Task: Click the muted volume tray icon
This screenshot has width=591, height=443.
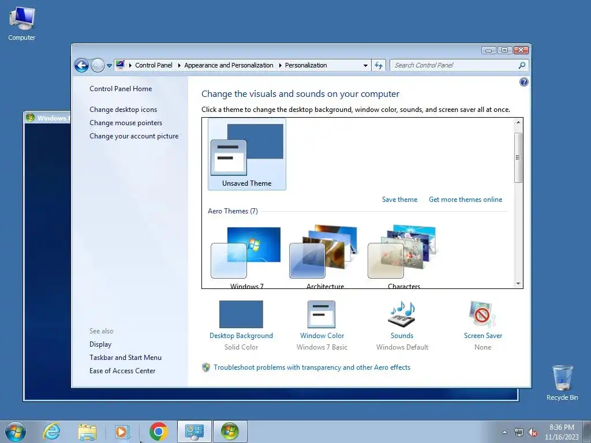Action: point(533,432)
